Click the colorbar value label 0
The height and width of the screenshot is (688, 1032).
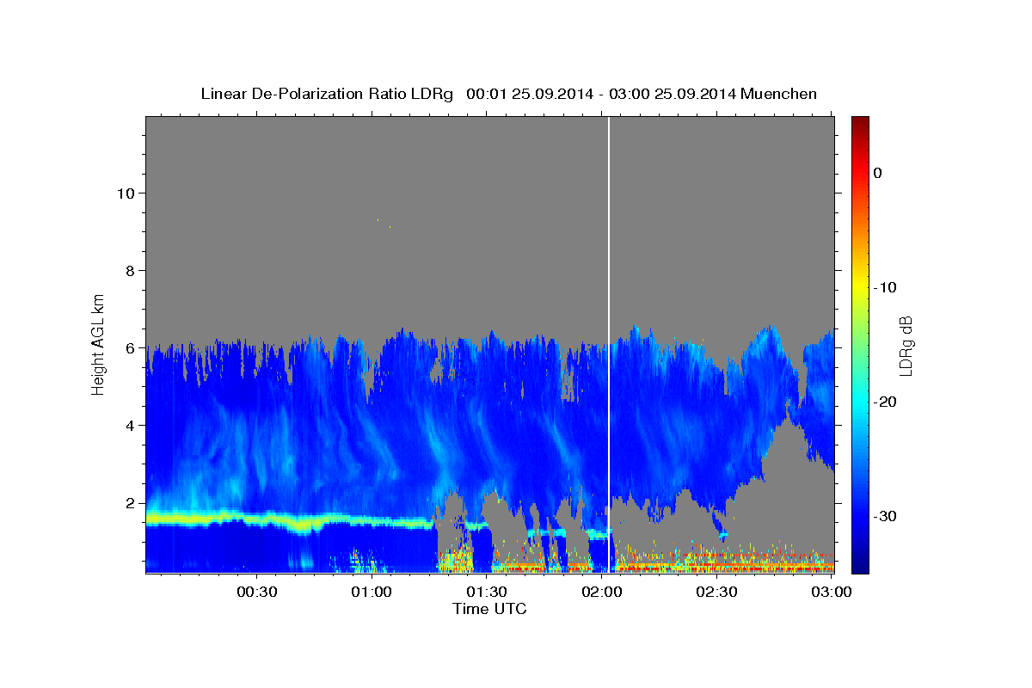(877, 173)
